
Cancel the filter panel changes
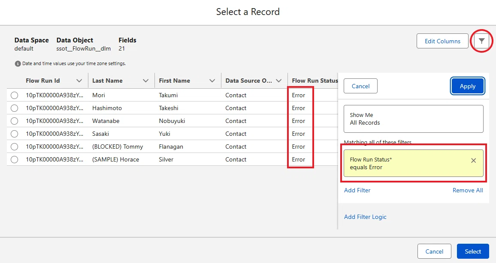coord(360,86)
